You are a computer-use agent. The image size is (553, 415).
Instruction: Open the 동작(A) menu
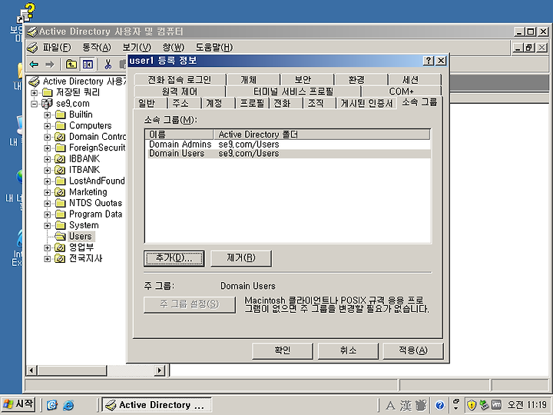97,48
